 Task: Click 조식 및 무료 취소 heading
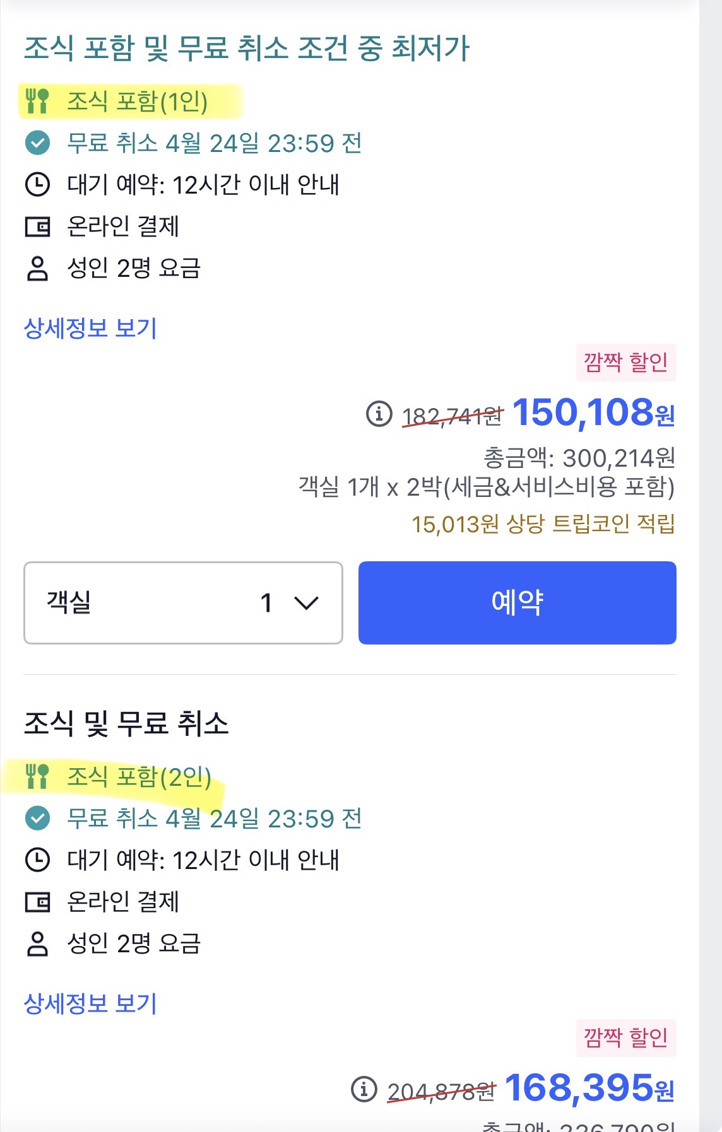pyautogui.click(x=126, y=723)
